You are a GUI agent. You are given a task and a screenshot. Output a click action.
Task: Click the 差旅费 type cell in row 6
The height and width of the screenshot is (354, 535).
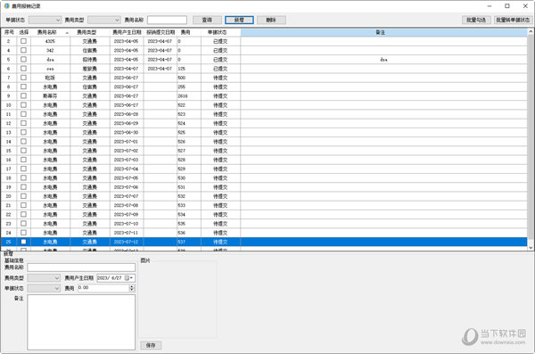[90, 69]
